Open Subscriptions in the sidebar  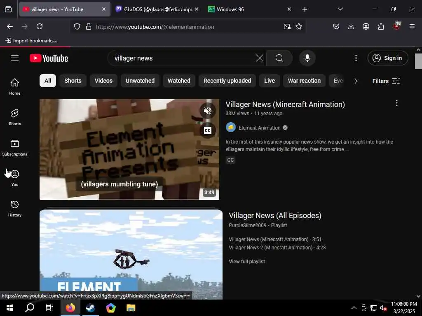pos(15,148)
